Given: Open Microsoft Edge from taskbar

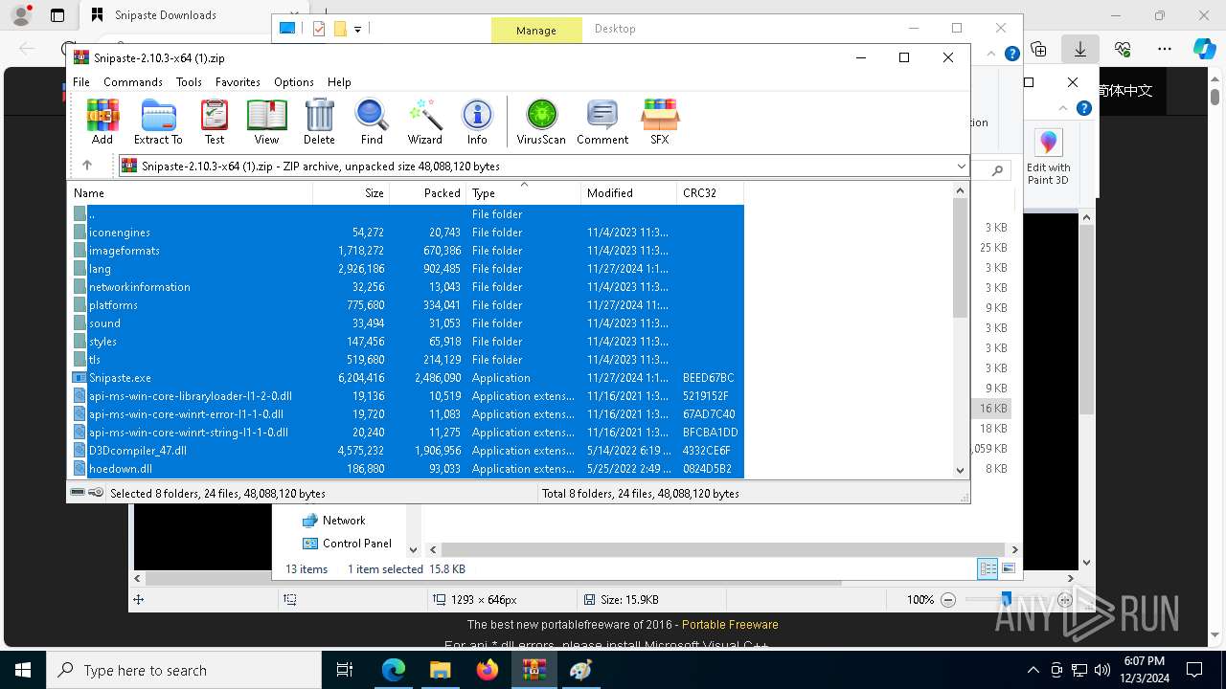Looking at the screenshot, I should tap(394, 670).
